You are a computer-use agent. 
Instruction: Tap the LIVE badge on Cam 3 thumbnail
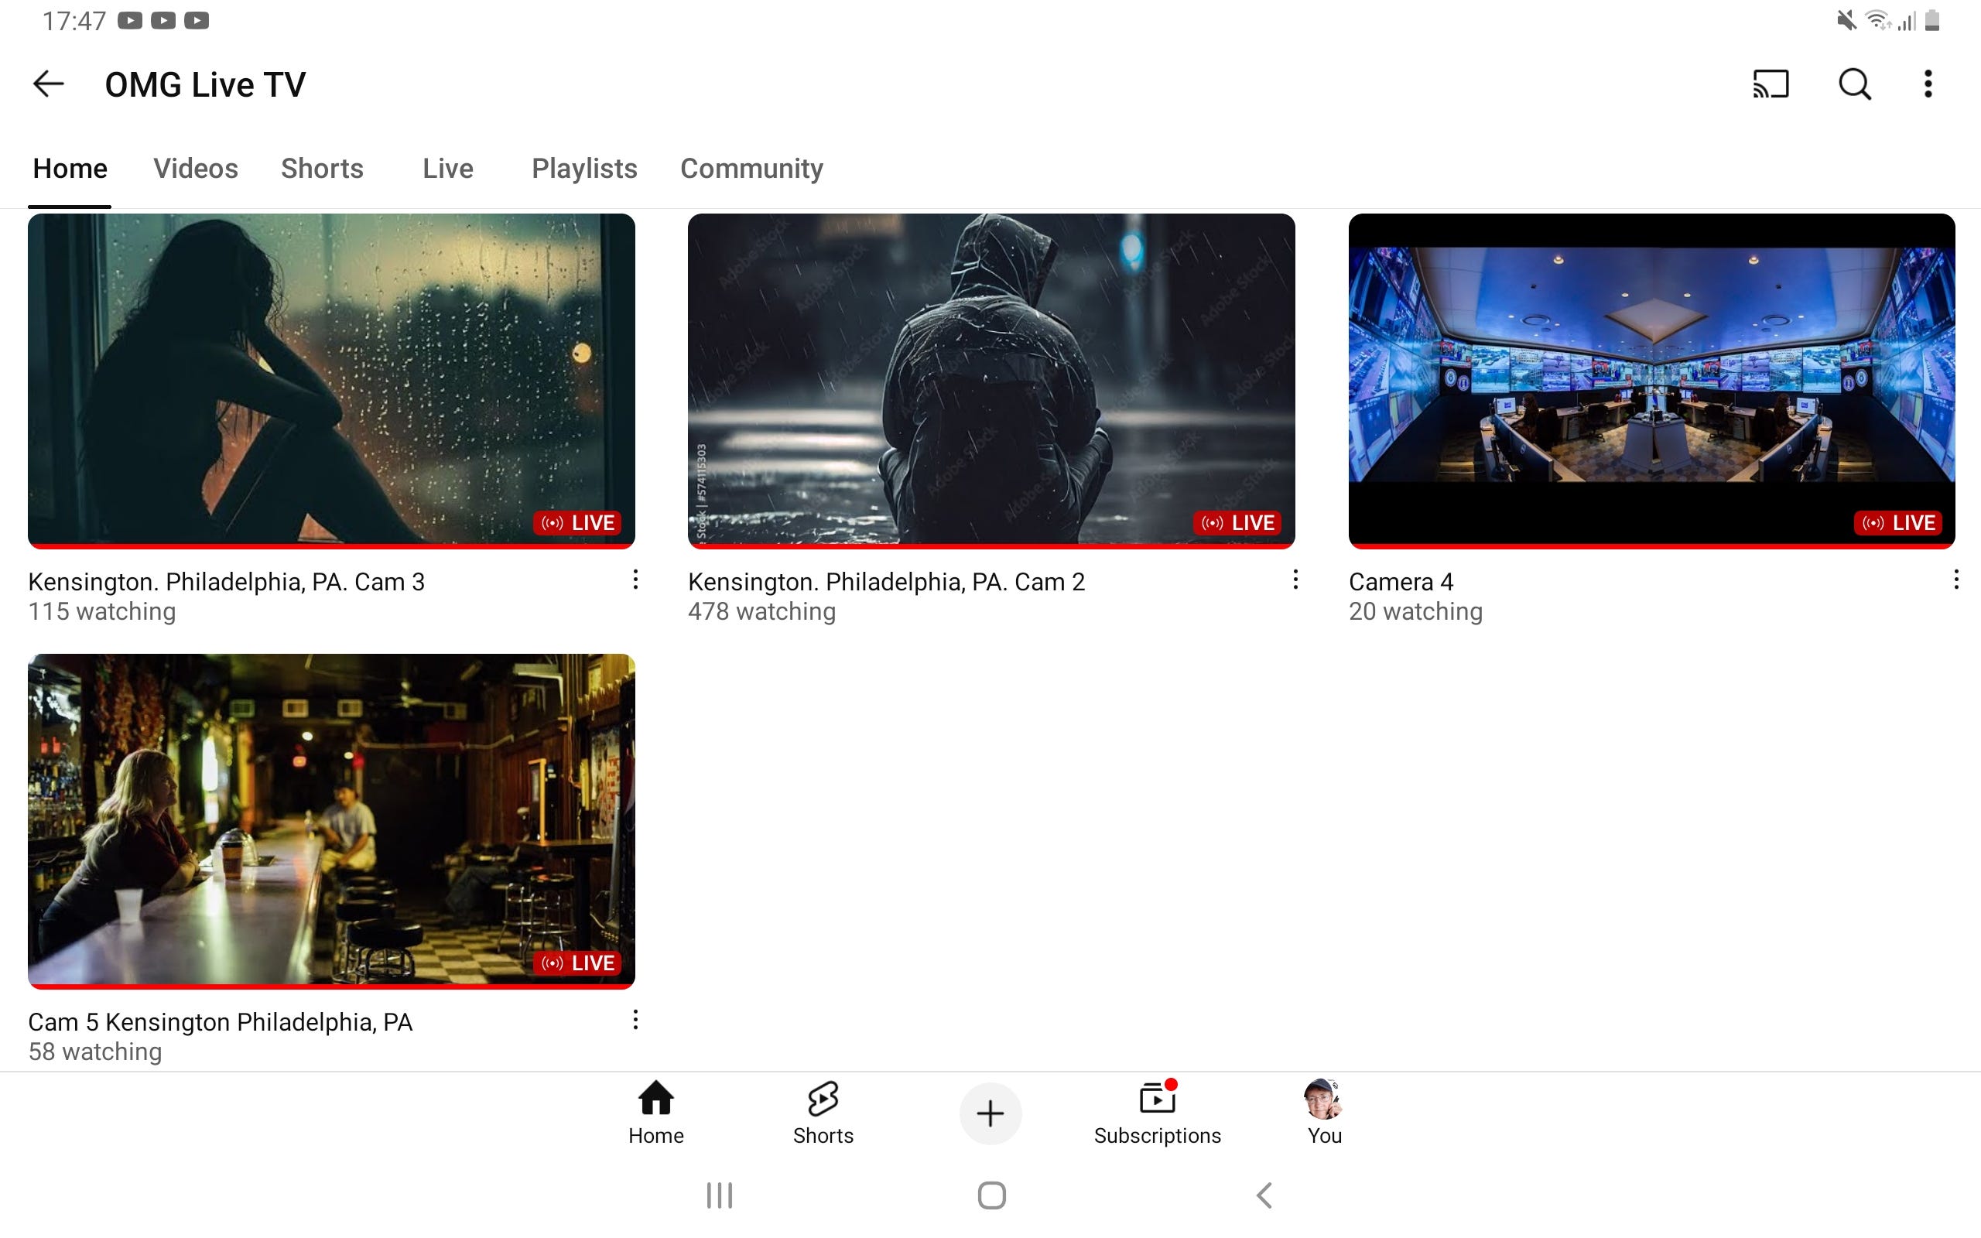tap(577, 522)
